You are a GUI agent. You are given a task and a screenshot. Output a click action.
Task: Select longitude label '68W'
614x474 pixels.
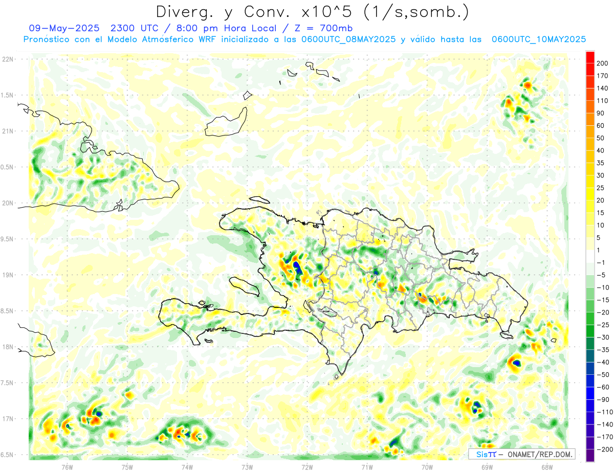(x=547, y=467)
